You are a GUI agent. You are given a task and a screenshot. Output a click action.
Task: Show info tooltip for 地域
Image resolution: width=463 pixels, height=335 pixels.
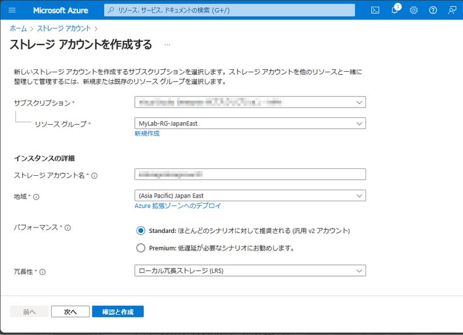pyautogui.click(x=36, y=197)
